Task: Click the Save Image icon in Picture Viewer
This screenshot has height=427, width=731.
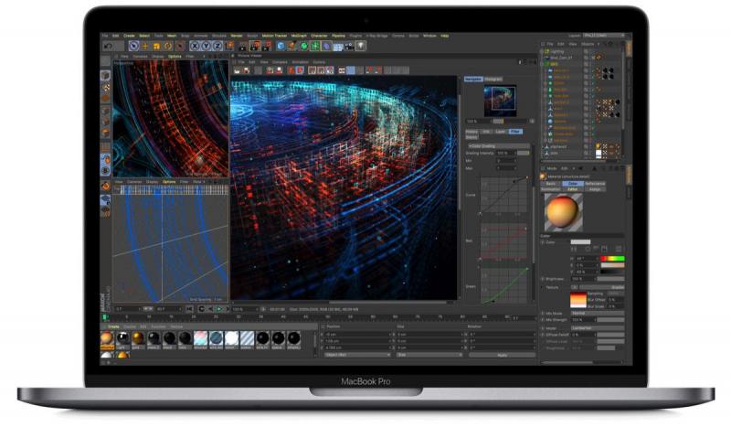Action: (246, 70)
